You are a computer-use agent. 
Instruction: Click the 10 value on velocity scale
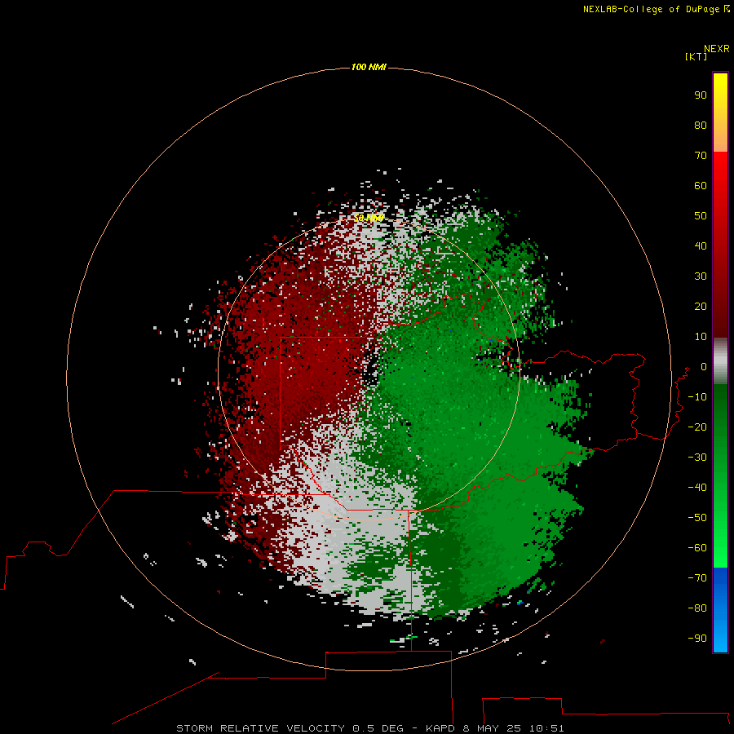(x=701, y=337)
